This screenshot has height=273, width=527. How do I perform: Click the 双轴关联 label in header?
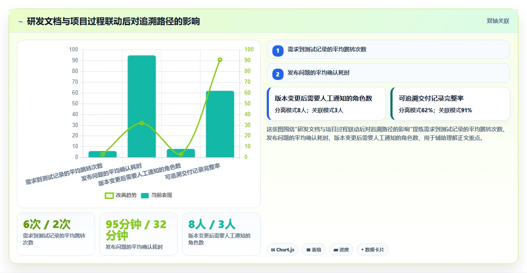click(498, 21)
